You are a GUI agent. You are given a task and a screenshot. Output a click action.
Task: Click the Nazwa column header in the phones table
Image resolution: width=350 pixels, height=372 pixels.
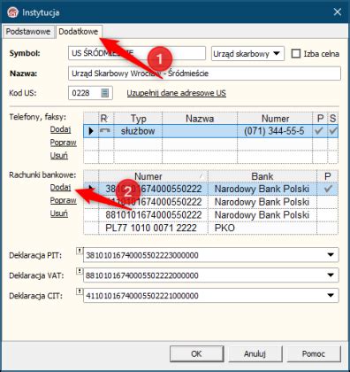coord(200,119)
